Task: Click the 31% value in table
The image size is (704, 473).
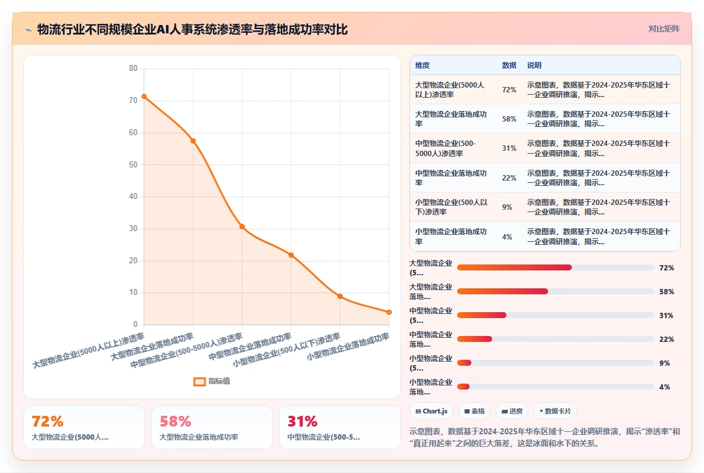Action: pyautogui.click(x=509, y=148)
